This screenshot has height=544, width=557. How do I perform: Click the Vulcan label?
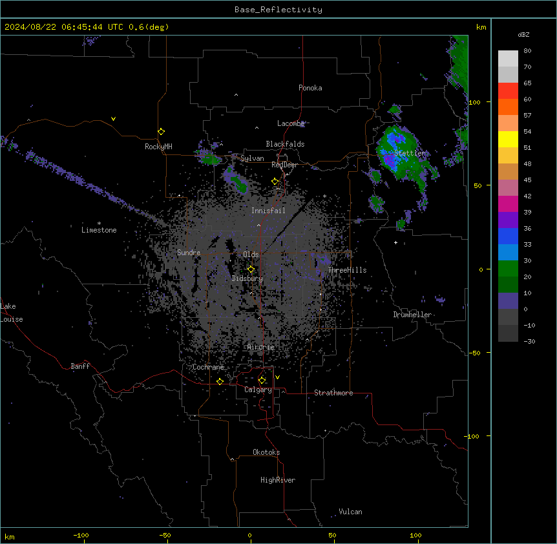coord(350,512)
